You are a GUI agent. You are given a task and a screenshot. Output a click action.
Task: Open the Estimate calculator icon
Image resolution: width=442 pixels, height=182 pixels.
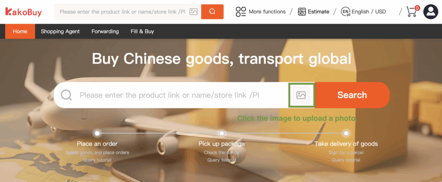click(x=302, y=12)
